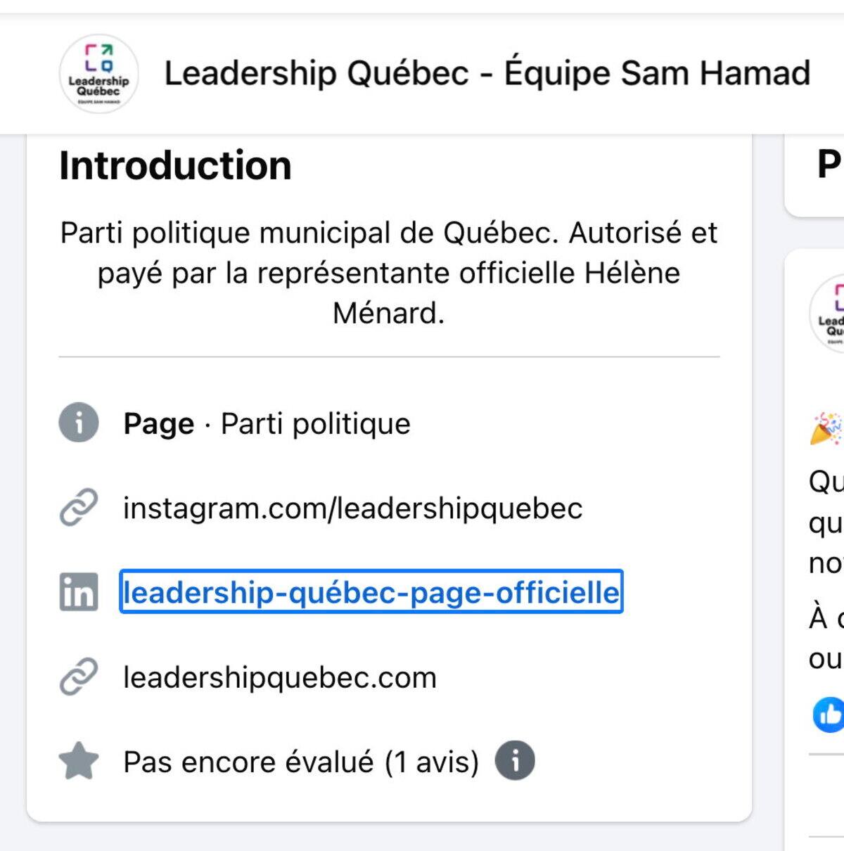Screen dimensions: 844x851
Task: Visit the leadershipquebec.com website link
Action: click(279, 678)
